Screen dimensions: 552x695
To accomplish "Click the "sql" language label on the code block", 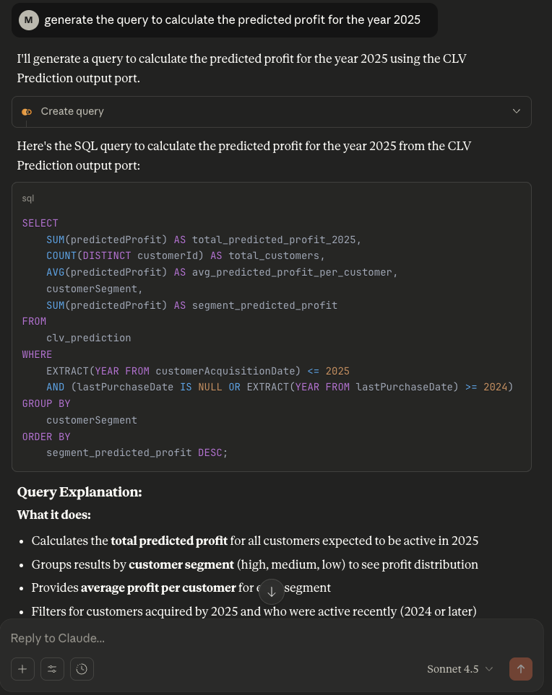I will 27,198.
